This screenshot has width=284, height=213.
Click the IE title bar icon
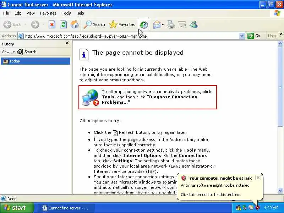point(4,4)
